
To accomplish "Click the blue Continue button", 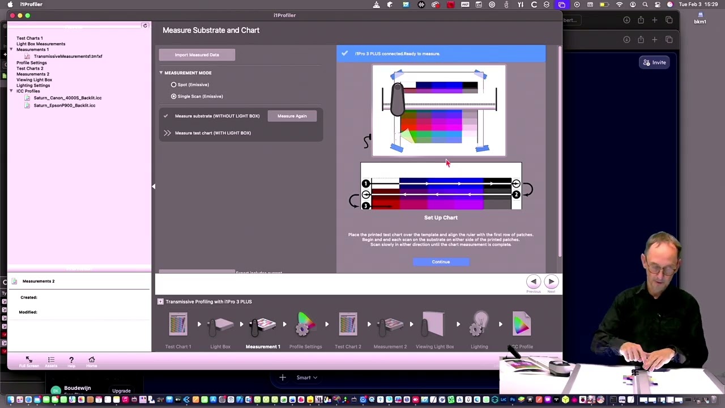I will point(441,262).
